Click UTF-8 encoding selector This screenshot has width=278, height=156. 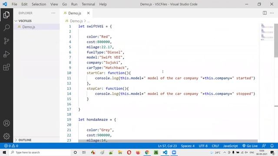pos(203,146)
